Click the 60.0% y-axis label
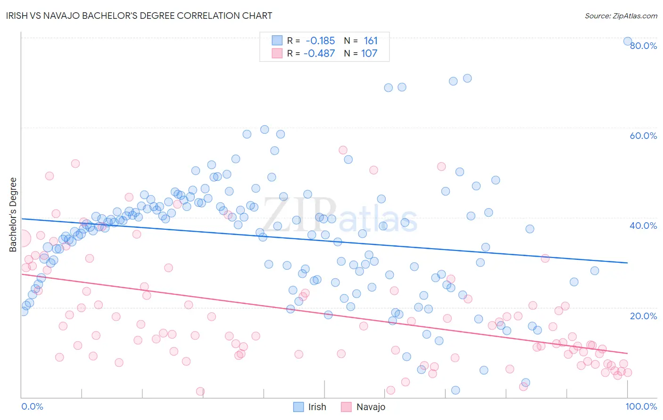The height and width of the screenshot is (420, 663). (x=643, y=136)
